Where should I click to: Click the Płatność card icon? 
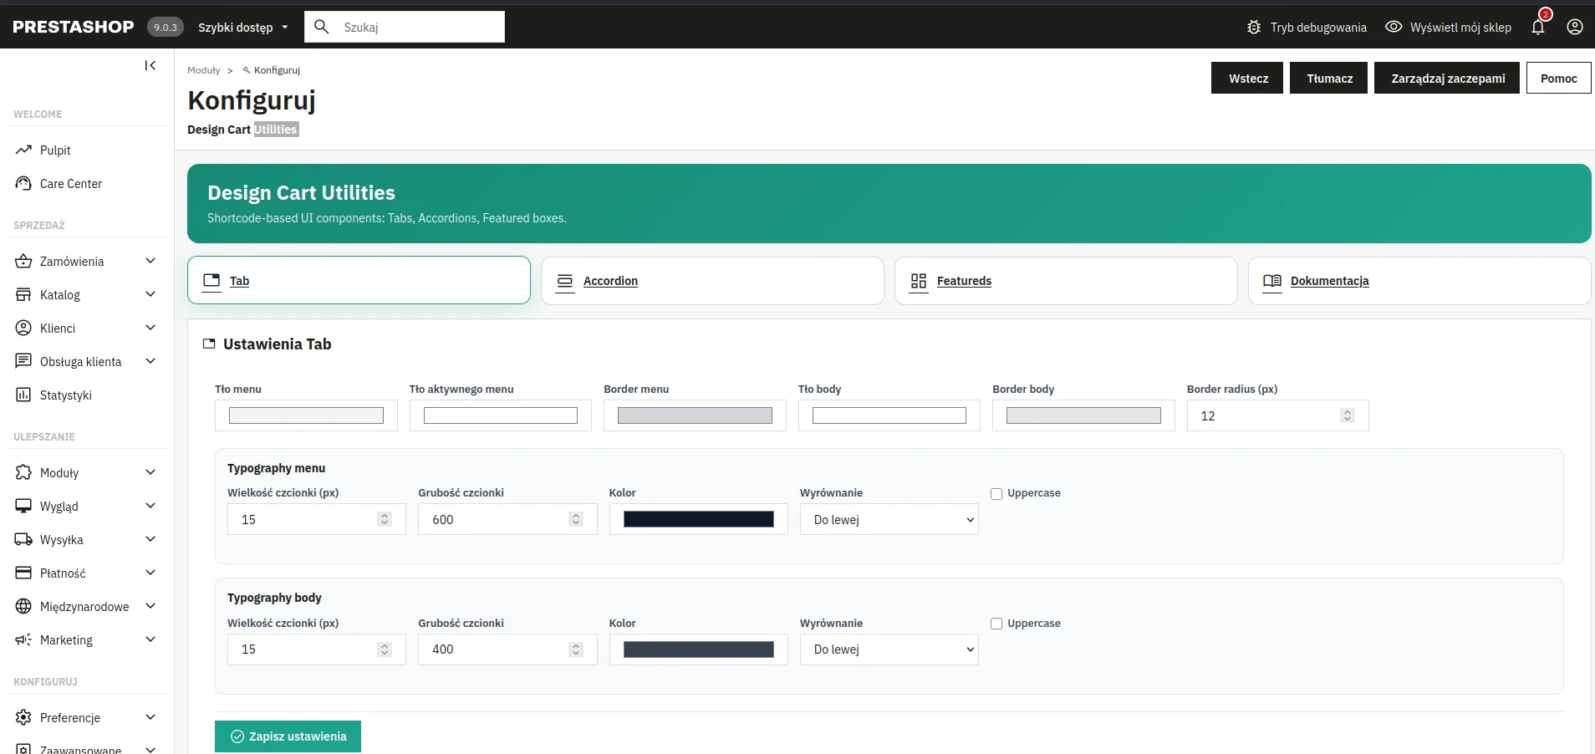click(23, 573)
